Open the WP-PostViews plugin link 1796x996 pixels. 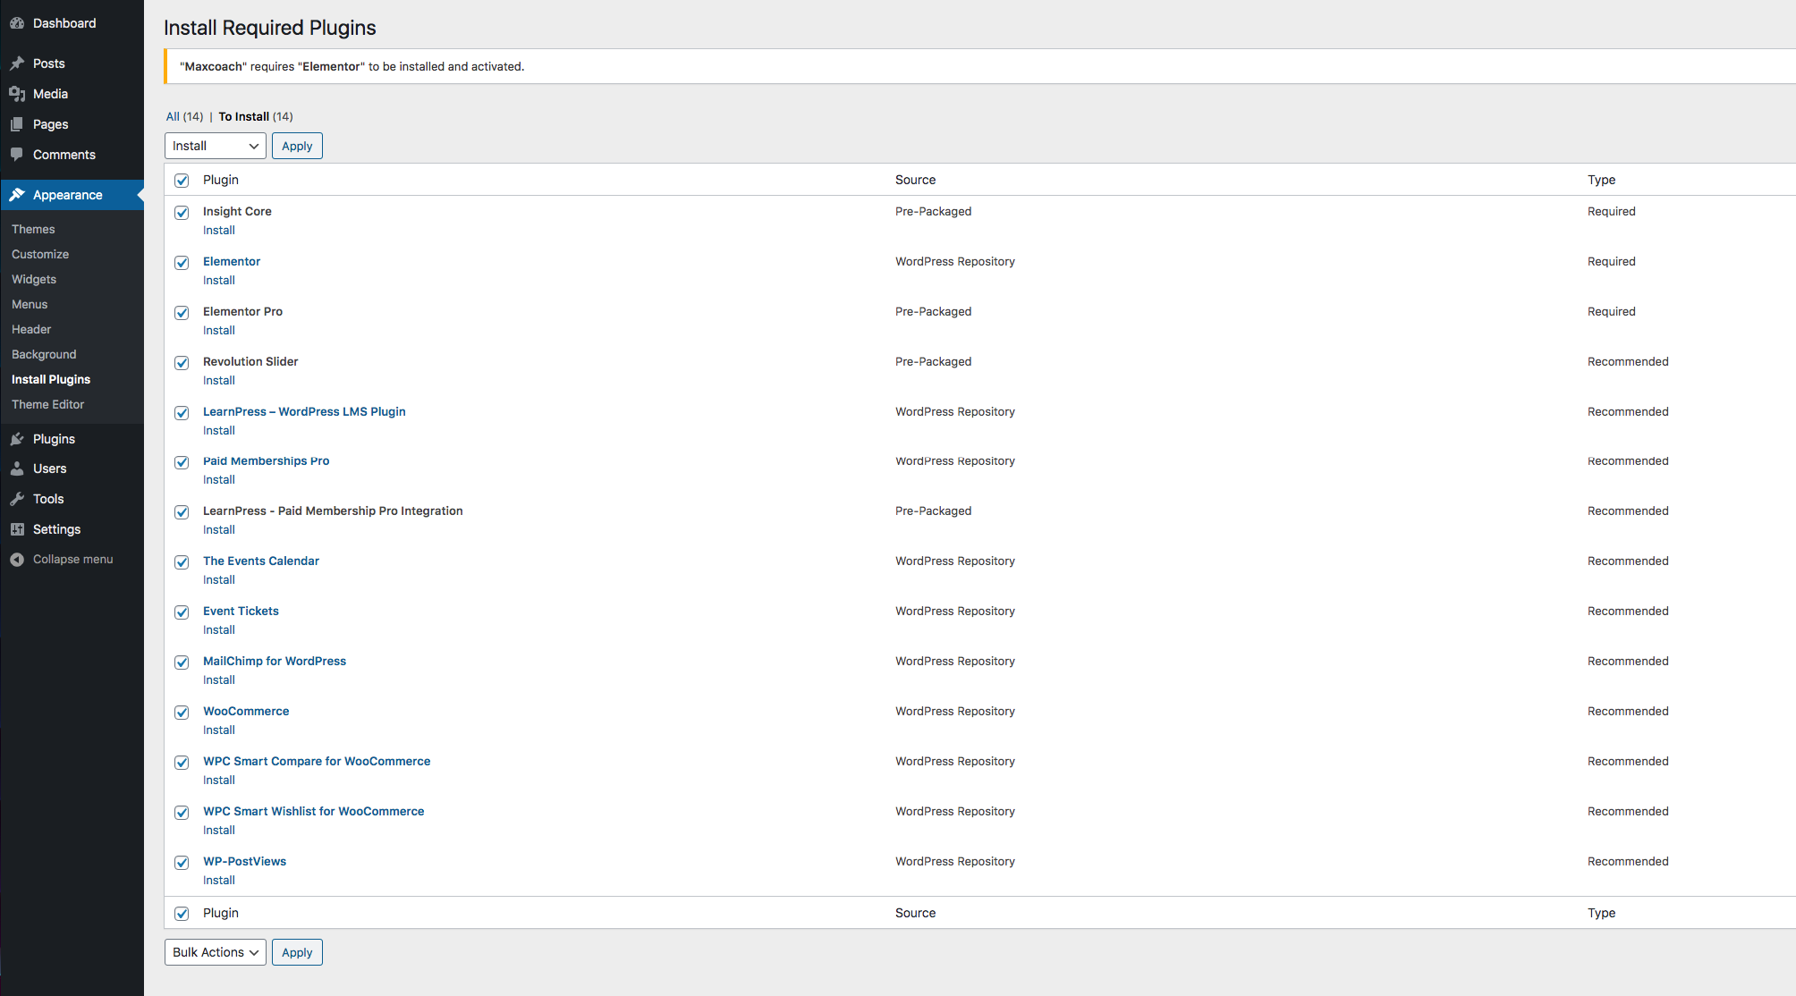[x=244, y=861]
